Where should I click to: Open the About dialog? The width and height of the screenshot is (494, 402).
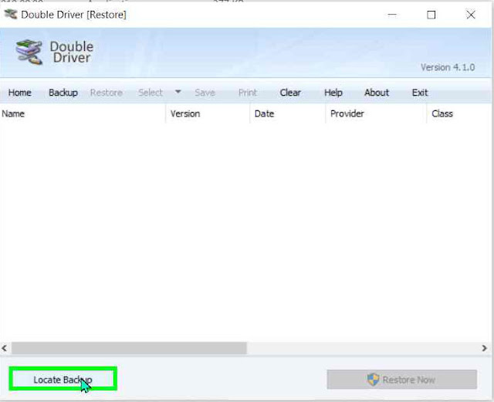coord(377,93)
